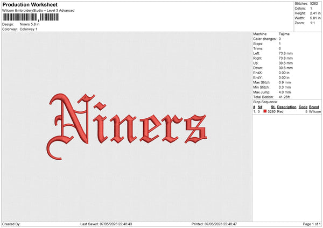323x228 pixels.
Task: Click the Printed timestamp '07/05/2023 22:48:47'
Action: (221, 224)
